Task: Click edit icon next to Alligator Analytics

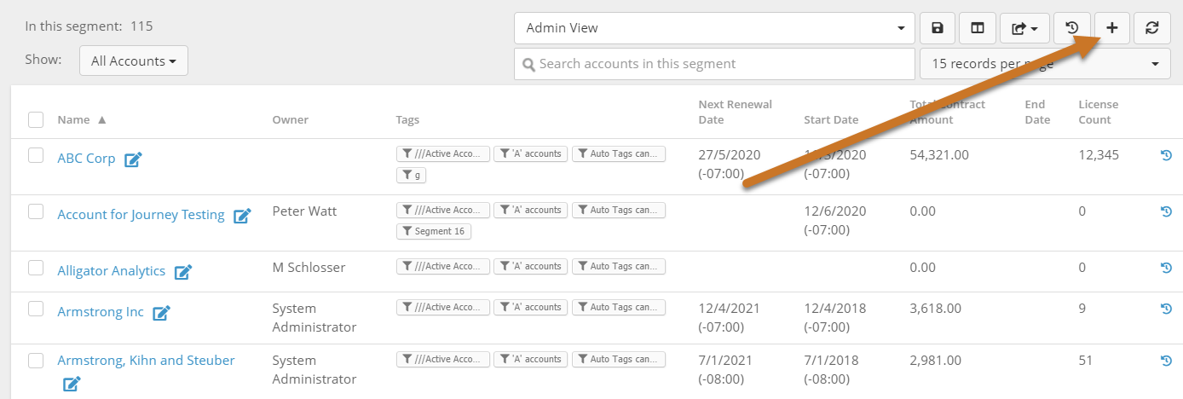Action: (183, 272)
